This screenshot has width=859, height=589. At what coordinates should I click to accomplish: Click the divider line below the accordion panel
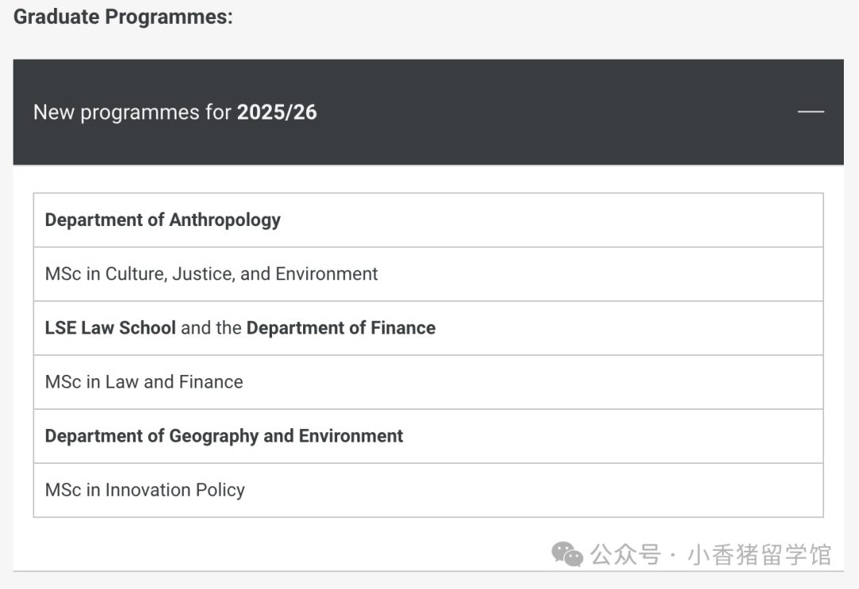429,571
